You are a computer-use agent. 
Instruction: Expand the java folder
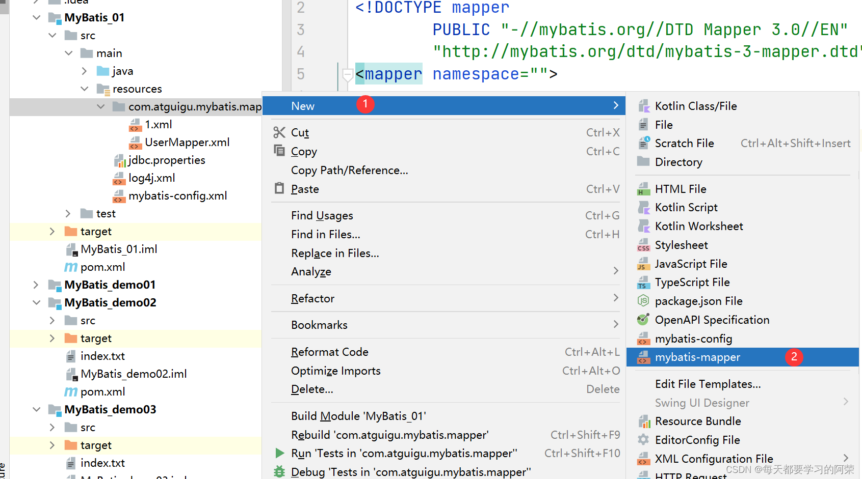click(x=85, y=71)
